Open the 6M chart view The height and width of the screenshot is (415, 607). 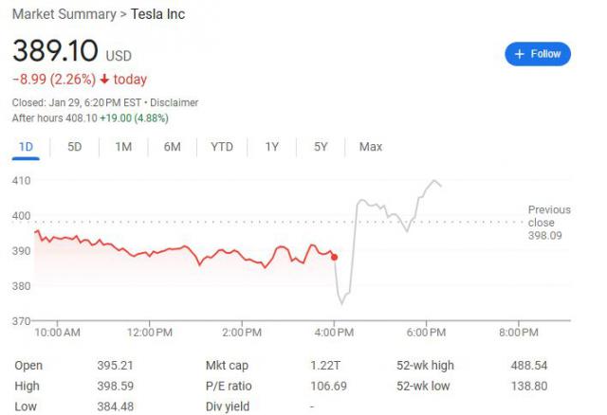tap(172, 147)
